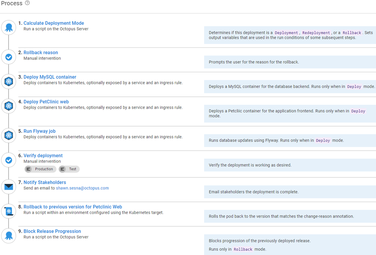Click Octopus icon for Block Release Progression
376x255 pixels.
(9, 236)
